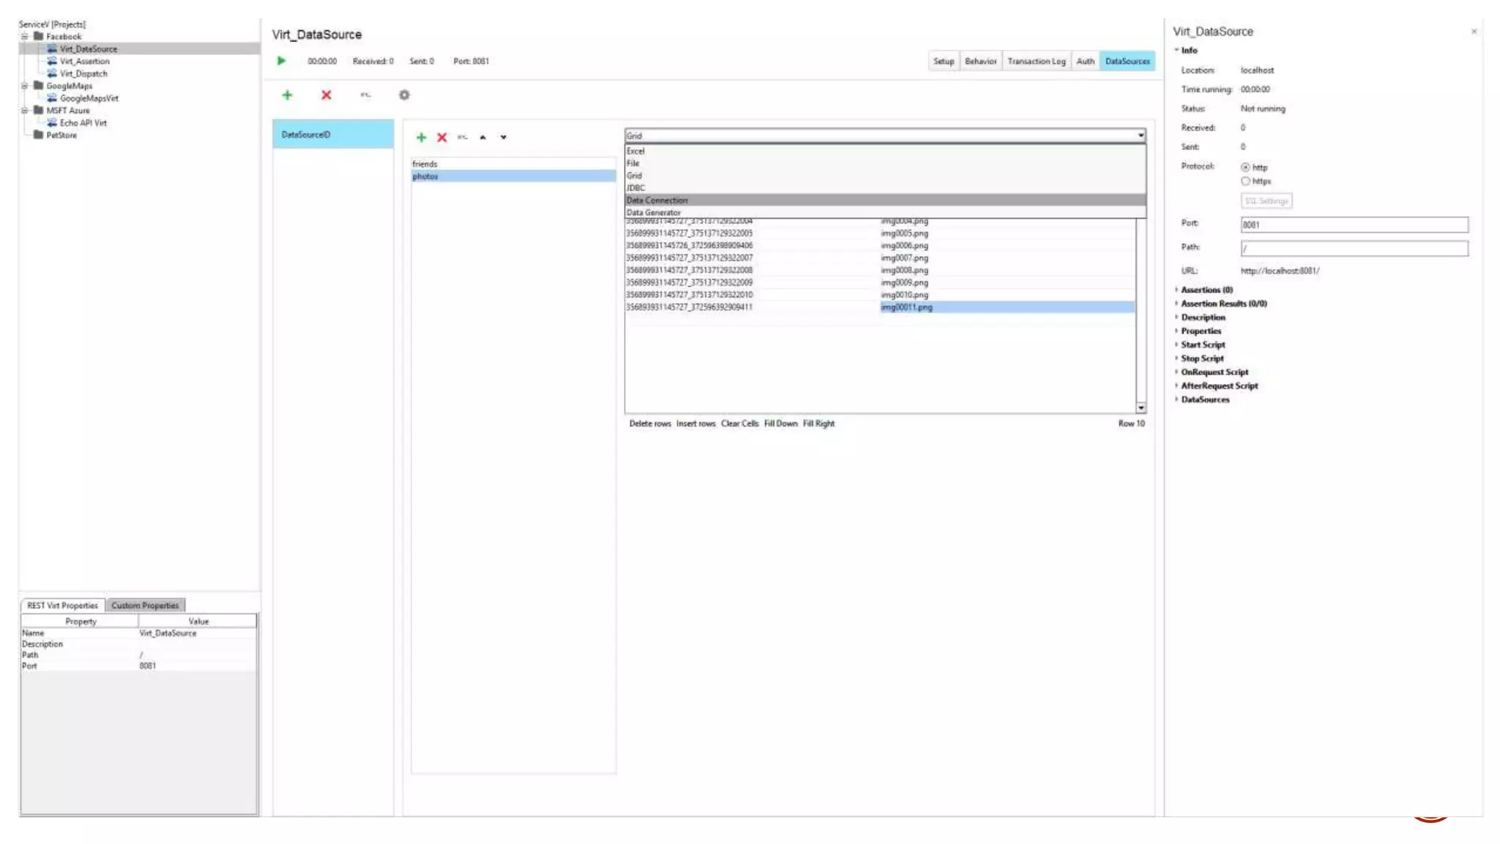
Task: Select the https protocol radio button
Action: coord(1245,181)
